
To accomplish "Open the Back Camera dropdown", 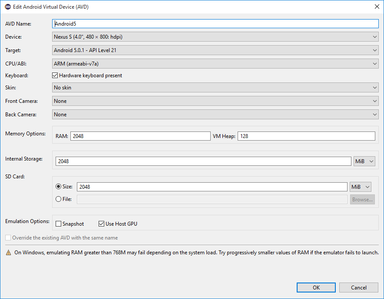I will click(215, 115).
